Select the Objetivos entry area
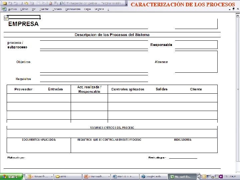Screen dimensions: 240x180 94,62
